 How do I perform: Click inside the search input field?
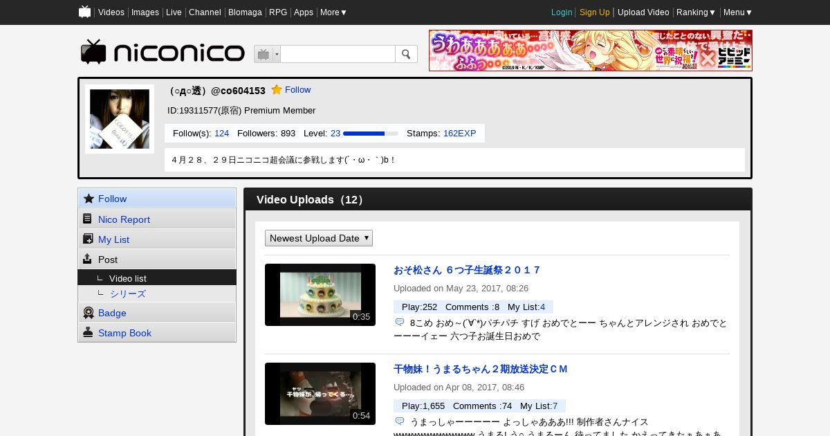coord(338,54)
